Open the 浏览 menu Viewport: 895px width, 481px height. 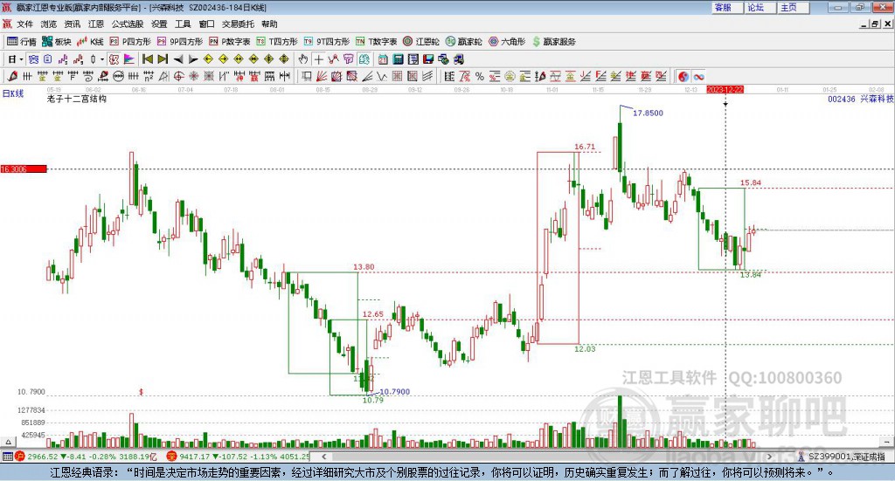click(49, 24)
